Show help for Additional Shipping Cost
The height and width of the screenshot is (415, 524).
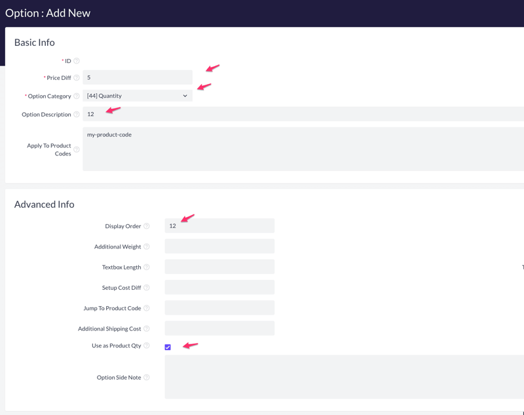pos(147,329)
